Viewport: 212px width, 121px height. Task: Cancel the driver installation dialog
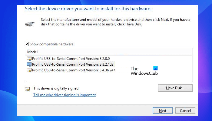(185, 110)
